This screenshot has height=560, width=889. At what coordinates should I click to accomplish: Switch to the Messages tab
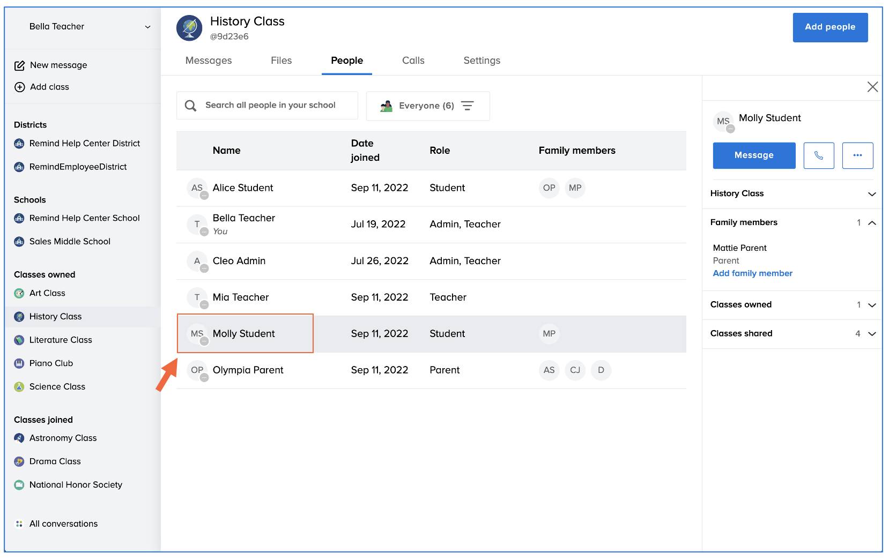coord(209,61)
